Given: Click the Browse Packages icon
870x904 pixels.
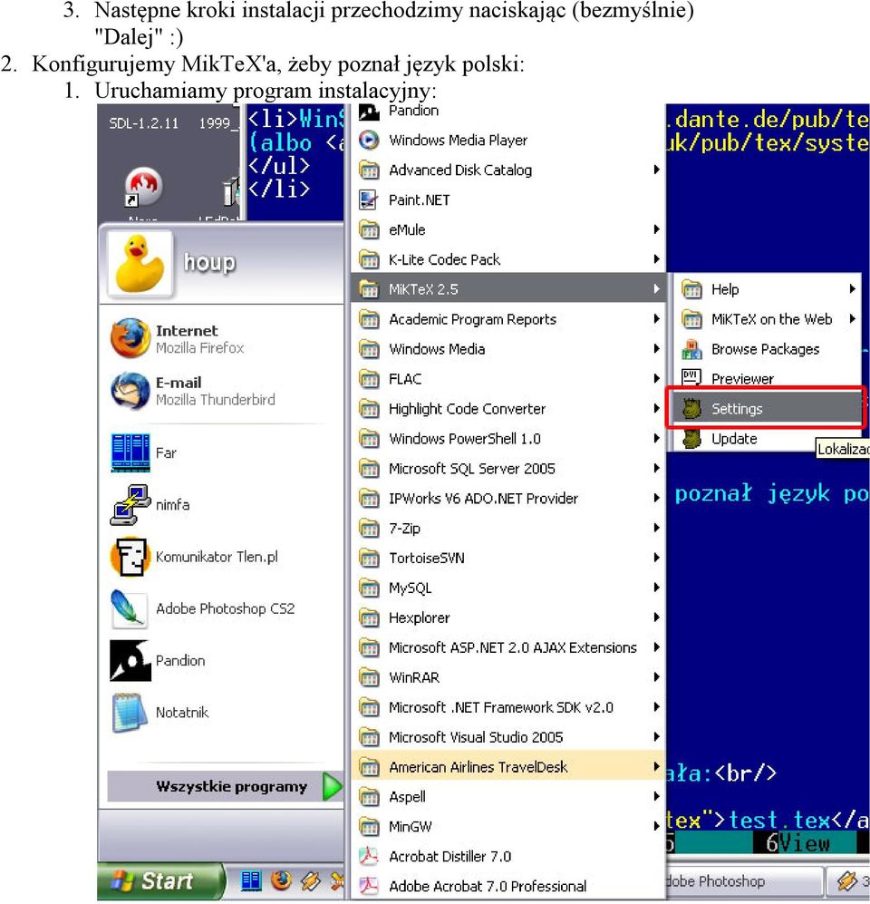Looking at the screenshot, I should pos(691,348).
